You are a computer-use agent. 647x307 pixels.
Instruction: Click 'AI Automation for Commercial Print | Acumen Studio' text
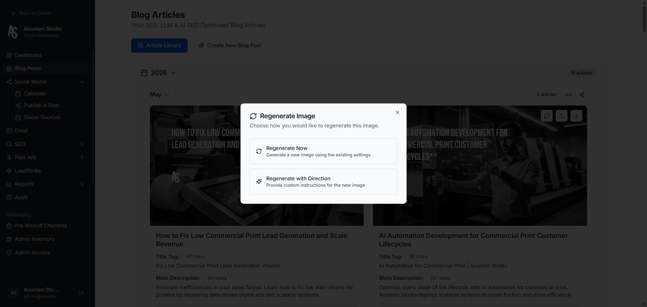(x=443, y=266)
